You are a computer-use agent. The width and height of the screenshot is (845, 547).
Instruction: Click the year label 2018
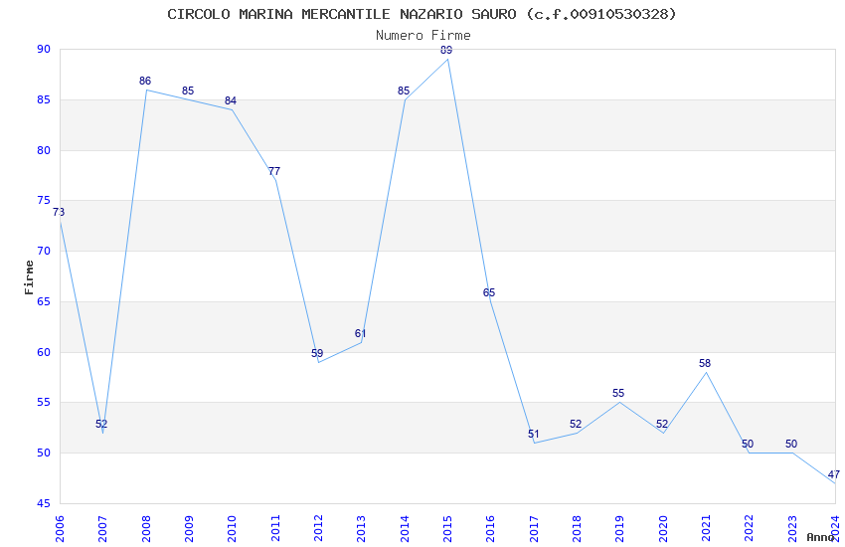click(x=577, y=529)
